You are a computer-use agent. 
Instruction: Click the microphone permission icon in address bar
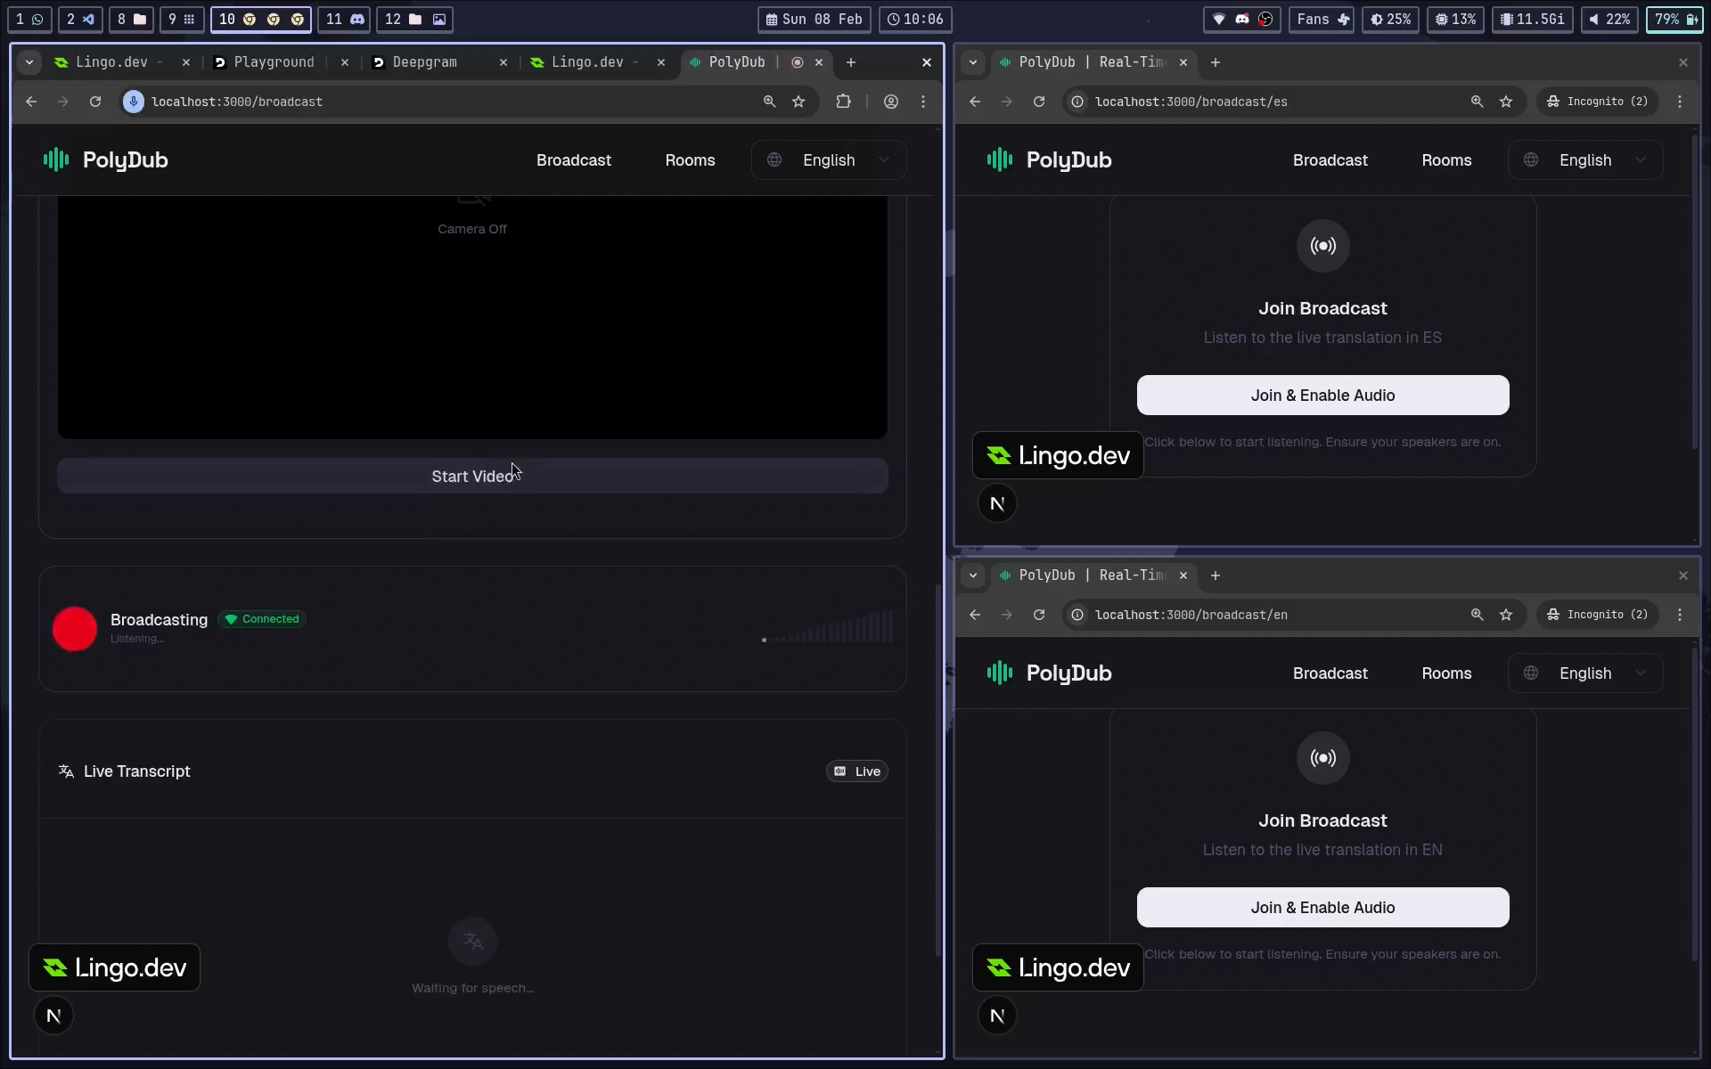[x=134, y=102]
